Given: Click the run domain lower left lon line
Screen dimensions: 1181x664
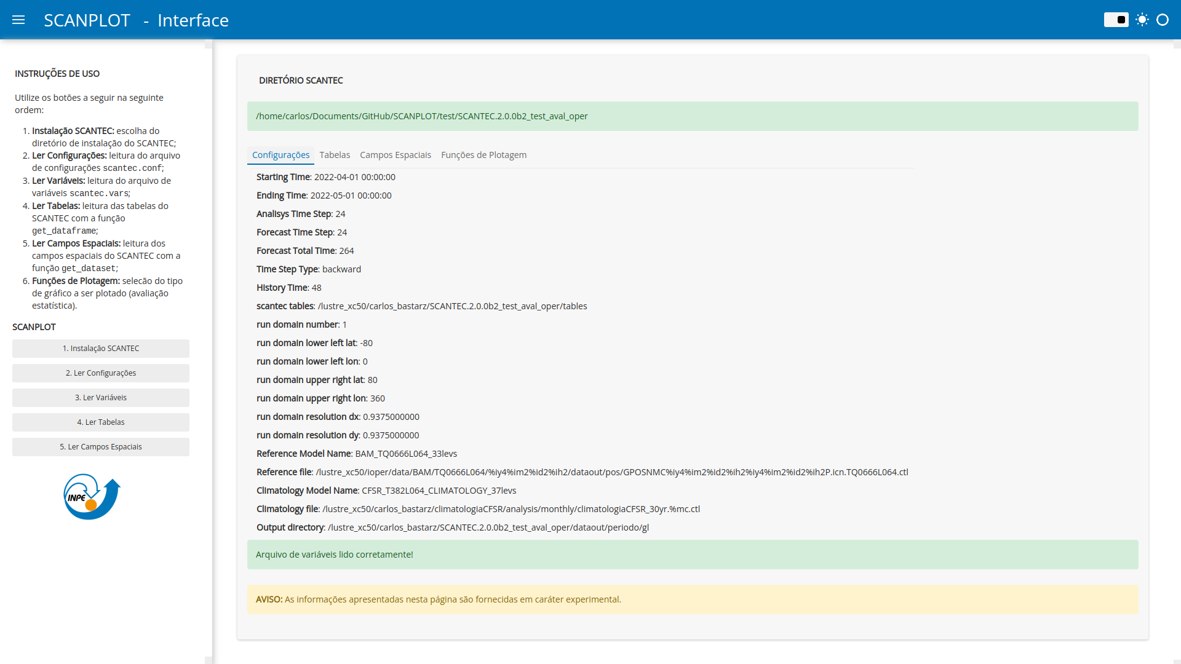Looking at the screenshot, I should (x=312, y=362).
